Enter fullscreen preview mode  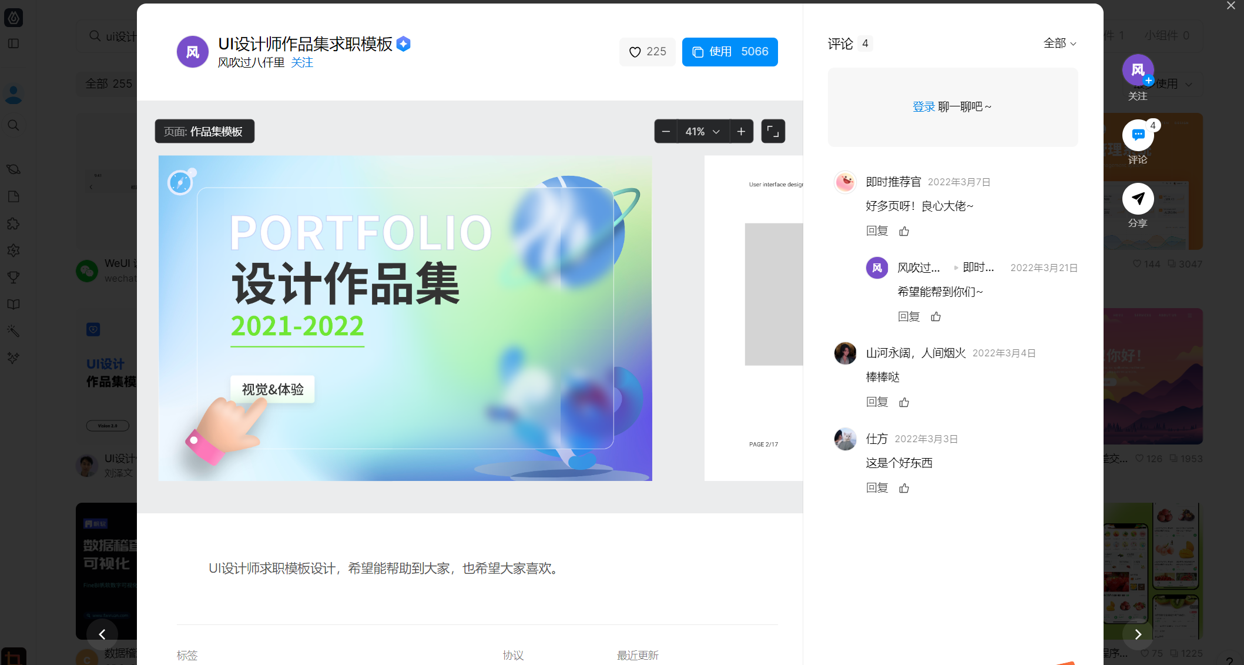[773, 132]
